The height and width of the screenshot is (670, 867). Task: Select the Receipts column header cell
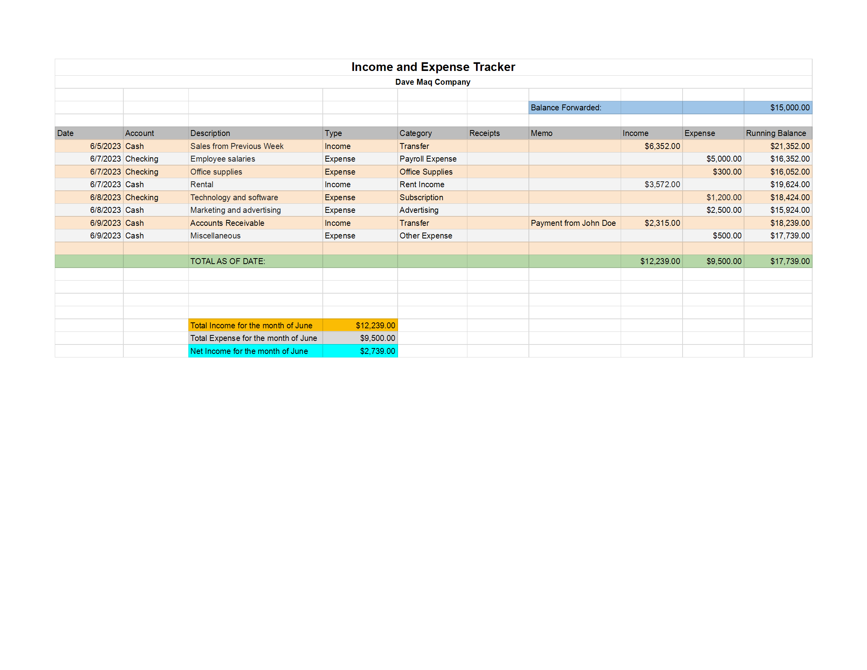click(x=484, y=133)
